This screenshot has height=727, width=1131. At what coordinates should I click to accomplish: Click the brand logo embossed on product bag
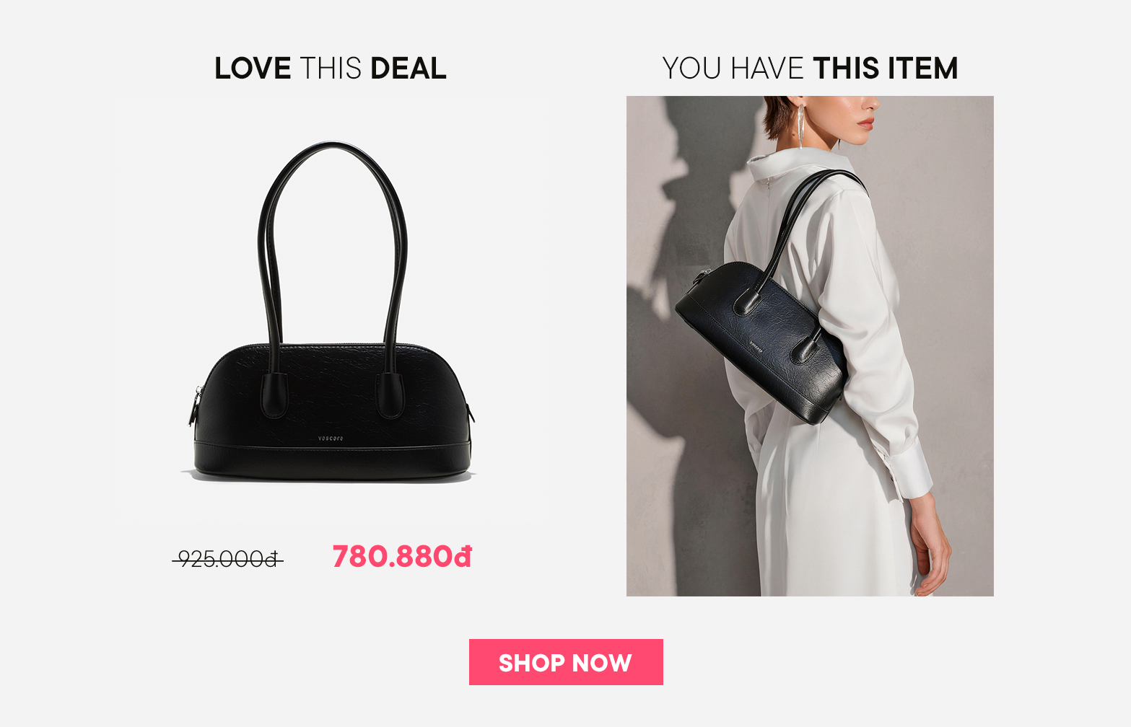(331, 438)
